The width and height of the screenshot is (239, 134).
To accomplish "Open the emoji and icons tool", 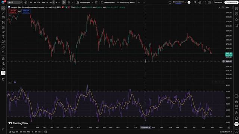I will point(3,41).
